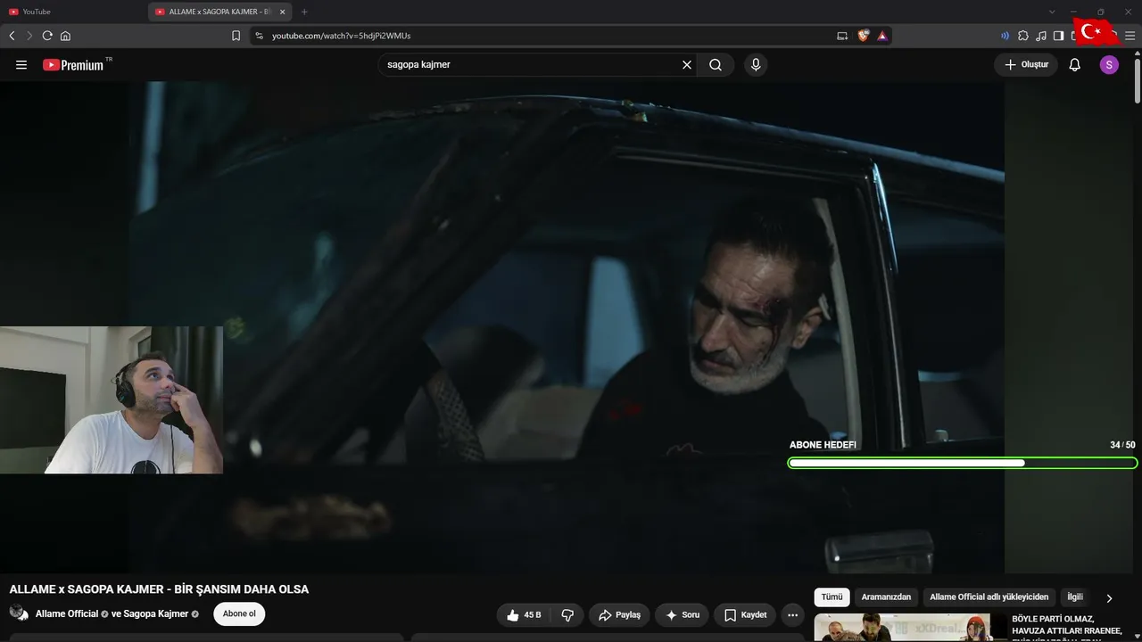Open YouTube notifications bell

(x=1075, y=65)
